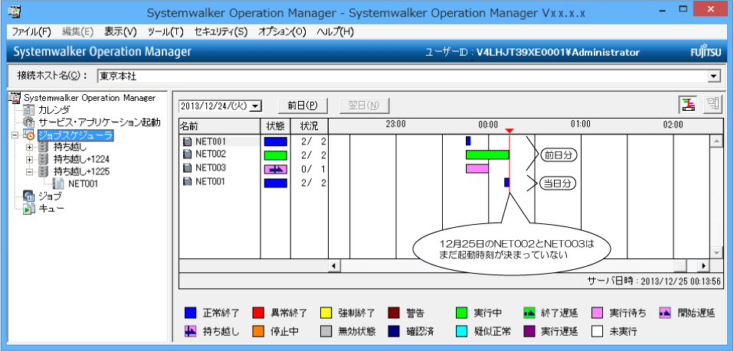Click the NET001 job net icon in tree

tap(58, 184)
